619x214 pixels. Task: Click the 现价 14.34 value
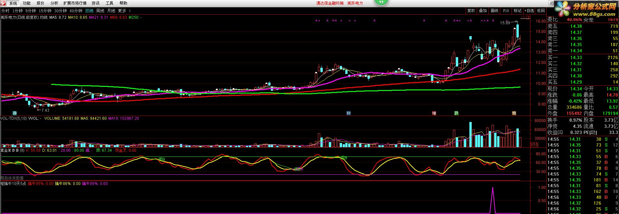[x=576, y=89]
